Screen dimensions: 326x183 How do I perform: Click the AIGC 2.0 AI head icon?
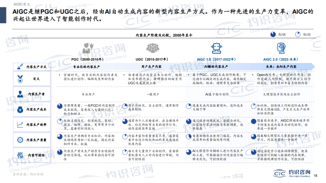point(281,48)
